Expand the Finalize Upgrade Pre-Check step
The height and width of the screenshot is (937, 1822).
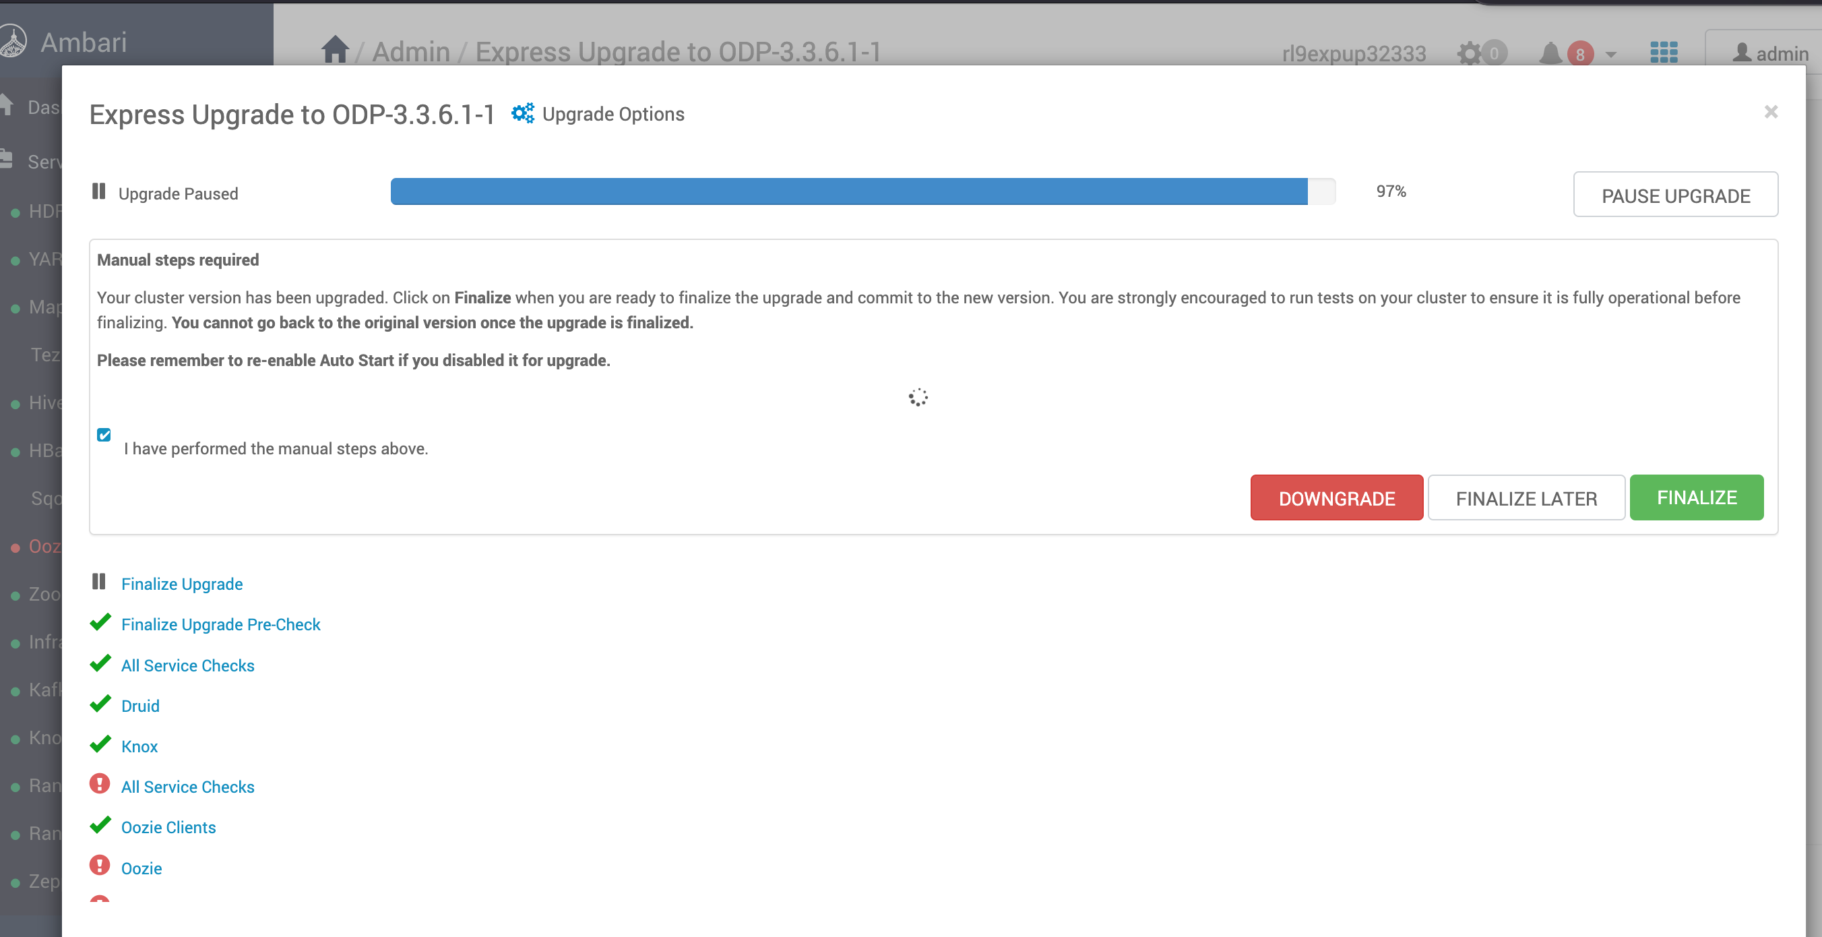pos(221,624)
